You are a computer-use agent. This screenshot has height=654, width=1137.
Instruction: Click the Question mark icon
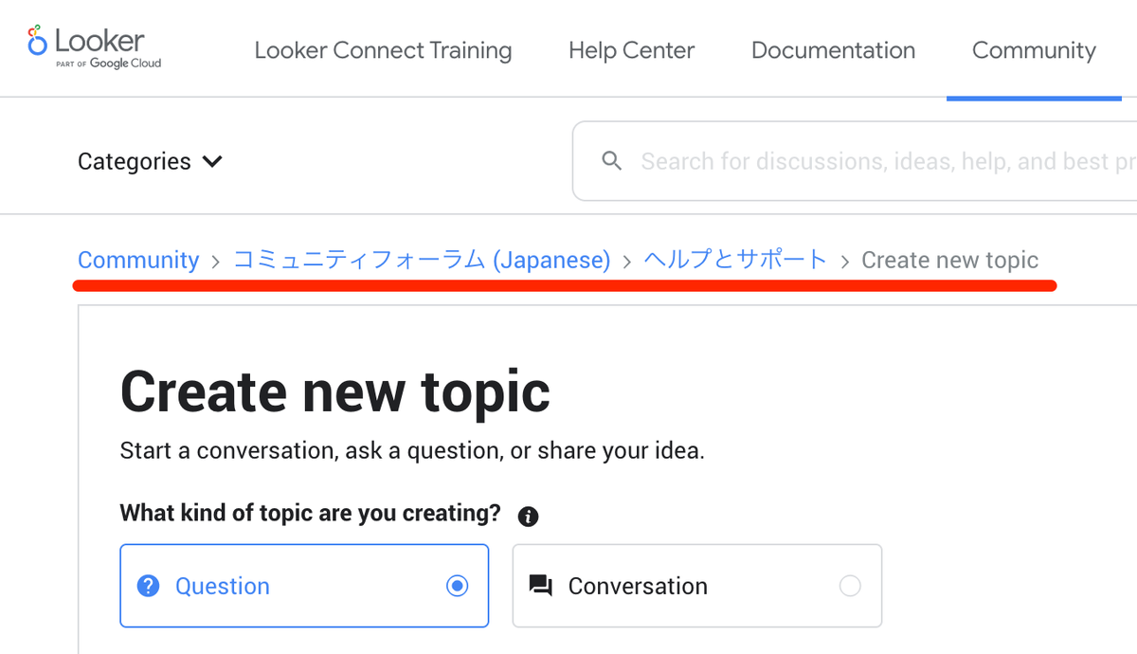(x=148, y=586)
